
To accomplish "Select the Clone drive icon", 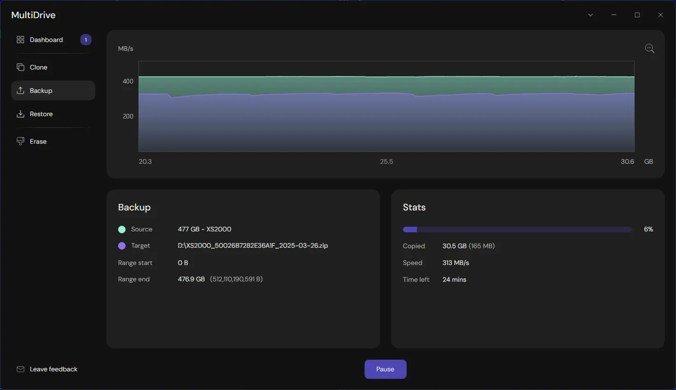I will (20, 67).
